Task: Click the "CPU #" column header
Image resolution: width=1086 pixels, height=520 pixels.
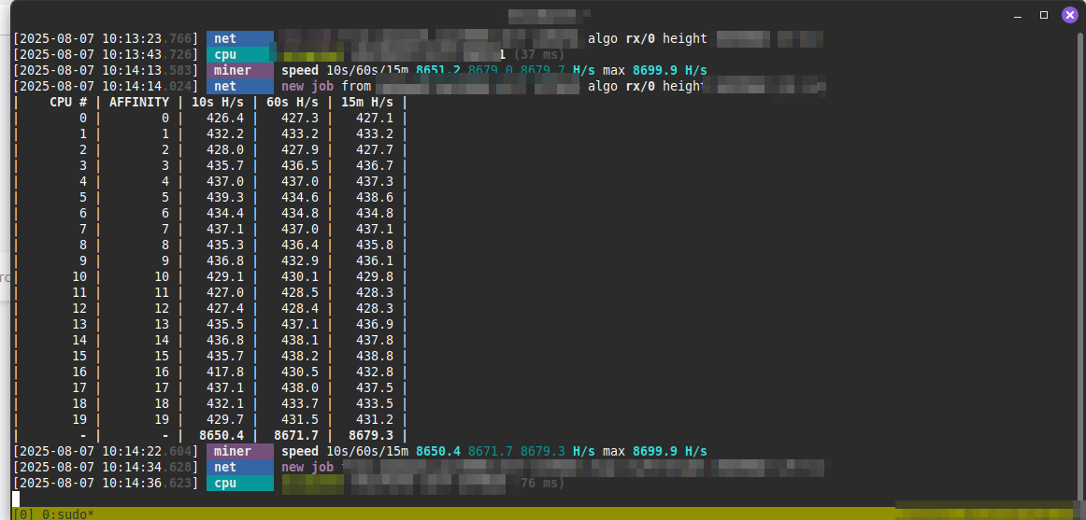Action: [68, 103]
